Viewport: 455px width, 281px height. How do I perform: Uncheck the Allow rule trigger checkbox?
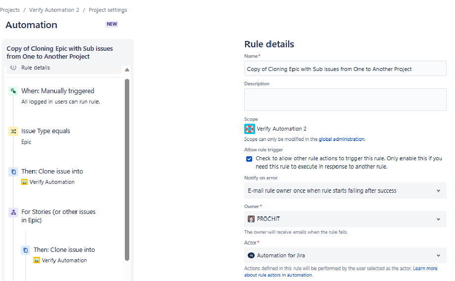(249, 159)
